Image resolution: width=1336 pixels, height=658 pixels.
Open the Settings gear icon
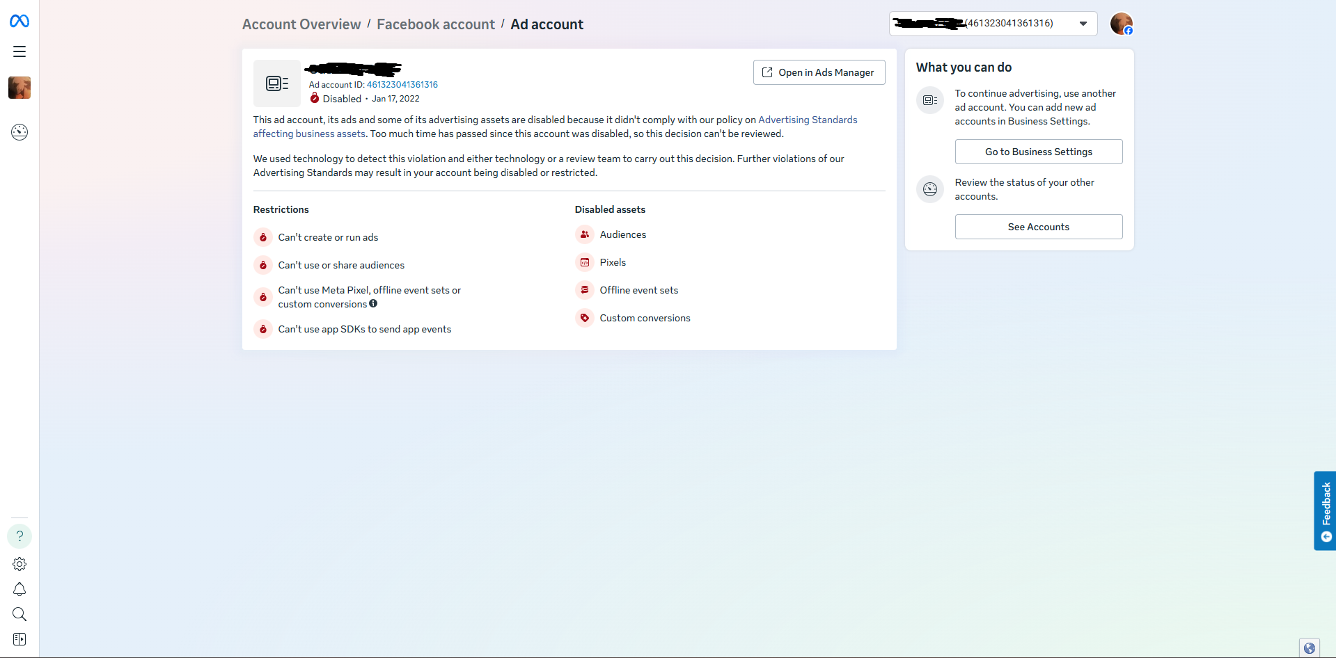point(19,564)
